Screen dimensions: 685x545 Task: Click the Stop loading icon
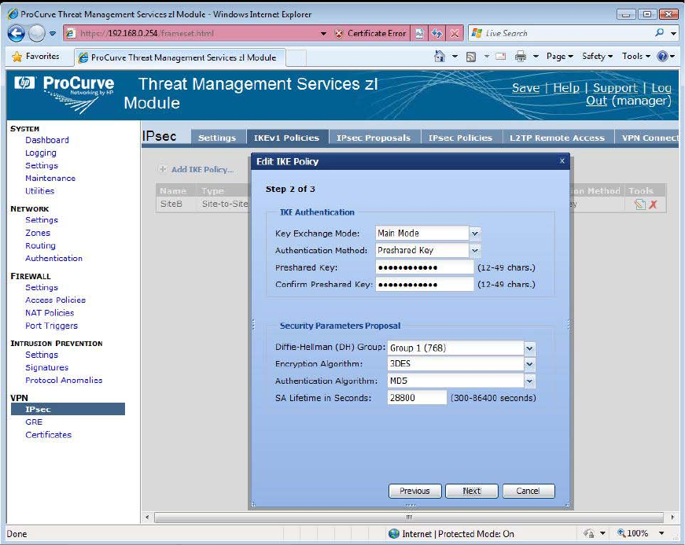[455, 34]
